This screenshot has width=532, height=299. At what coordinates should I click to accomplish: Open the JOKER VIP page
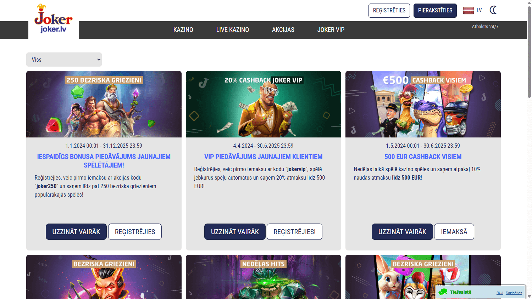point(331,30)
